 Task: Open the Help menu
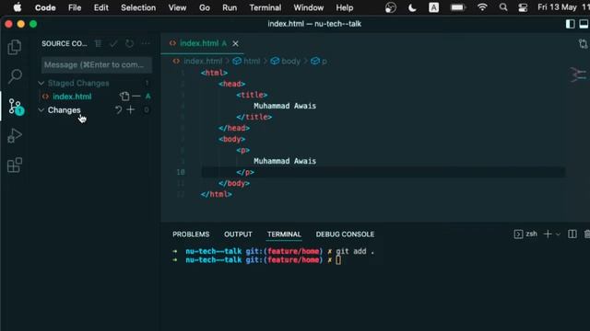[x=344, y=7]
